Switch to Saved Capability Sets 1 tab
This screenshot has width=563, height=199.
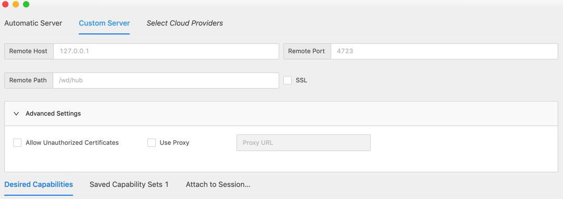click(129, 184)
